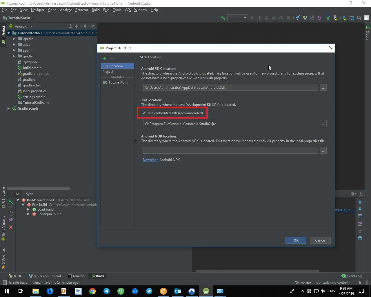Click OK in Project Structure dialog

click(296, 240)
